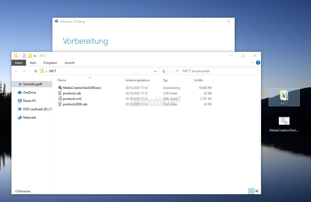The image size is (311, 202).
Task: Sort by Typ column header
Action: (x=177, y=80)
